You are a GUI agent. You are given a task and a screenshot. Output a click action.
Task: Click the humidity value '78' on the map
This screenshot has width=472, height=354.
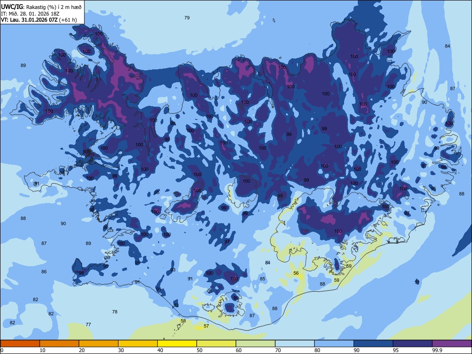[115, 312]
